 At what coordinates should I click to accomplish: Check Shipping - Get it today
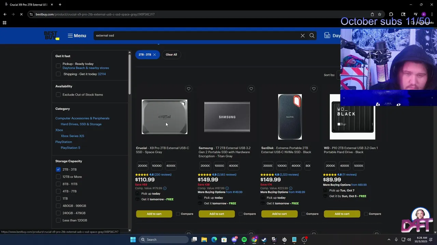click(58, 74)
